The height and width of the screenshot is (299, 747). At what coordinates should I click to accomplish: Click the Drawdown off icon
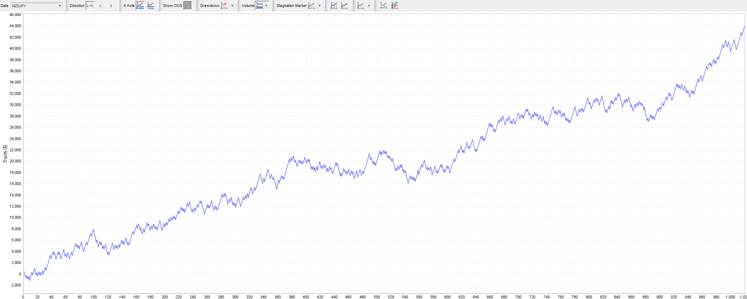coord(224,6)
